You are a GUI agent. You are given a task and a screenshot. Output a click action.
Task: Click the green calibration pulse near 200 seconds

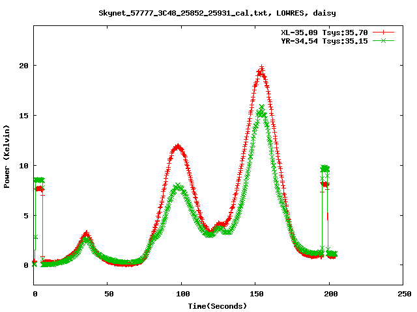(325, 168)
